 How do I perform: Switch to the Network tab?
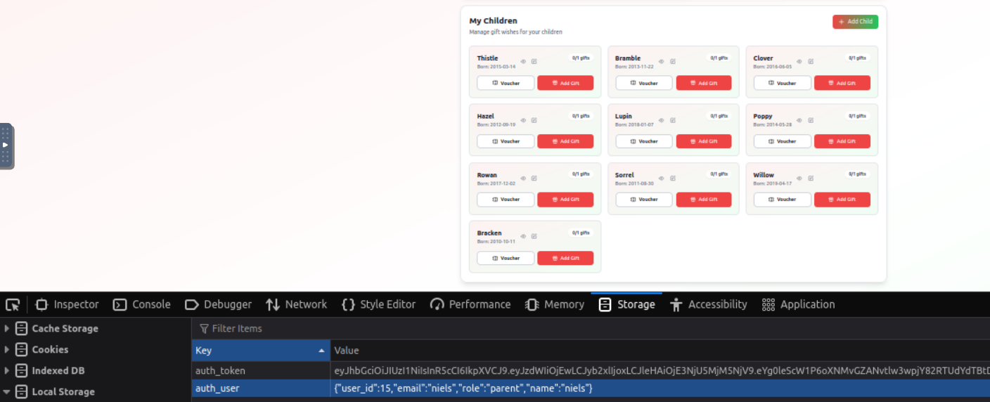296,304
